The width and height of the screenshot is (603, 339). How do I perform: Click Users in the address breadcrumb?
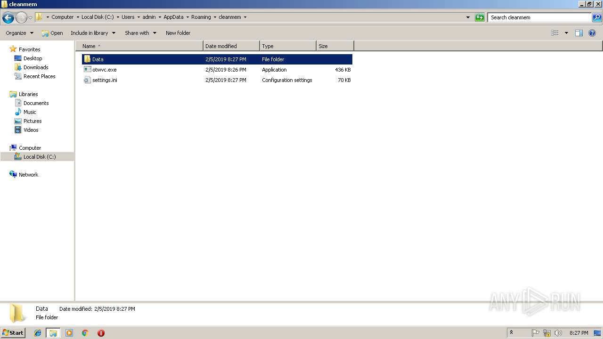128,17
